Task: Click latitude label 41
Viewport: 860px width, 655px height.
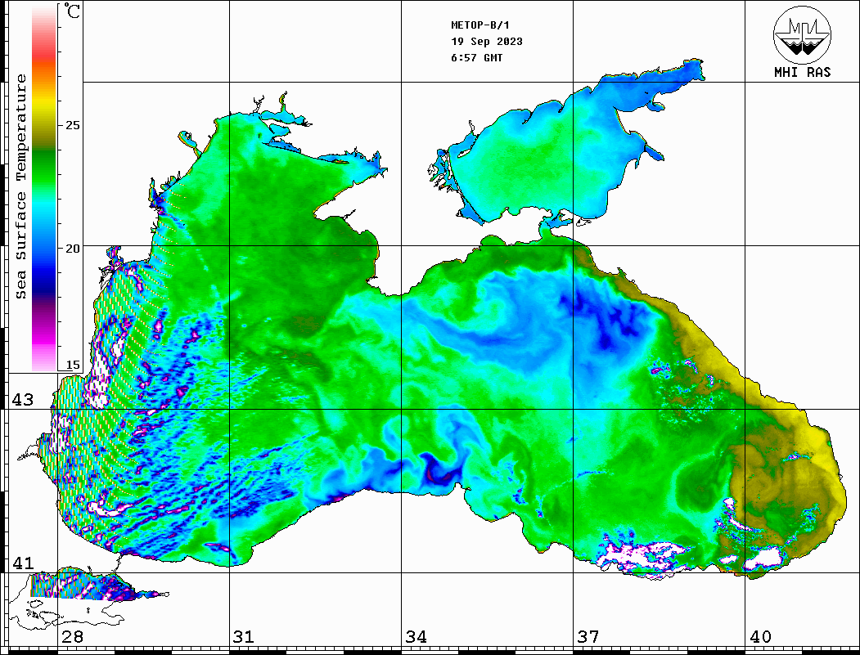Action: [x=23, y=563]
